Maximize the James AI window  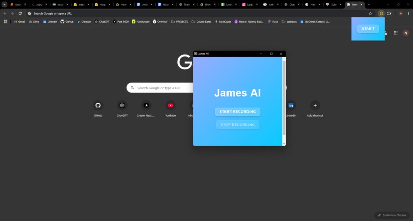point(271,54)
